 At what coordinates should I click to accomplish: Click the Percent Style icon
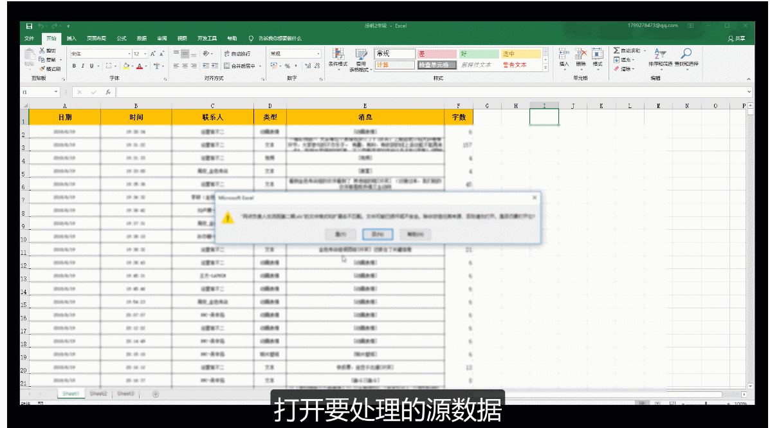(x=288, y=66)
